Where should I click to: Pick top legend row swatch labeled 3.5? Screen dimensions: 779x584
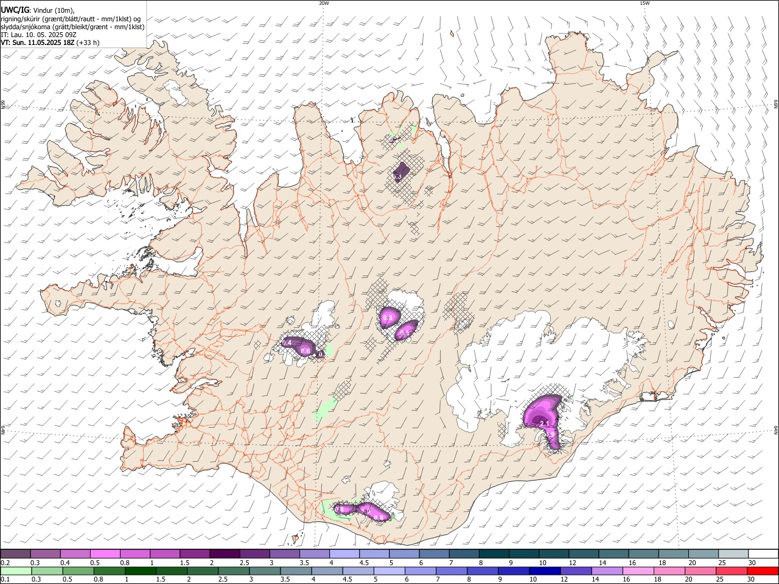click(314, 554)
